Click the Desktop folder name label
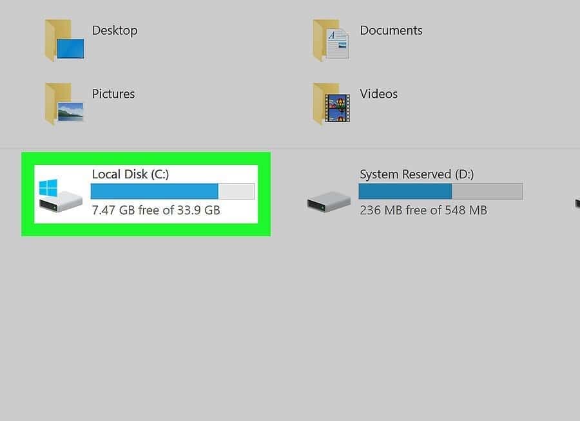 click(115, 30)
